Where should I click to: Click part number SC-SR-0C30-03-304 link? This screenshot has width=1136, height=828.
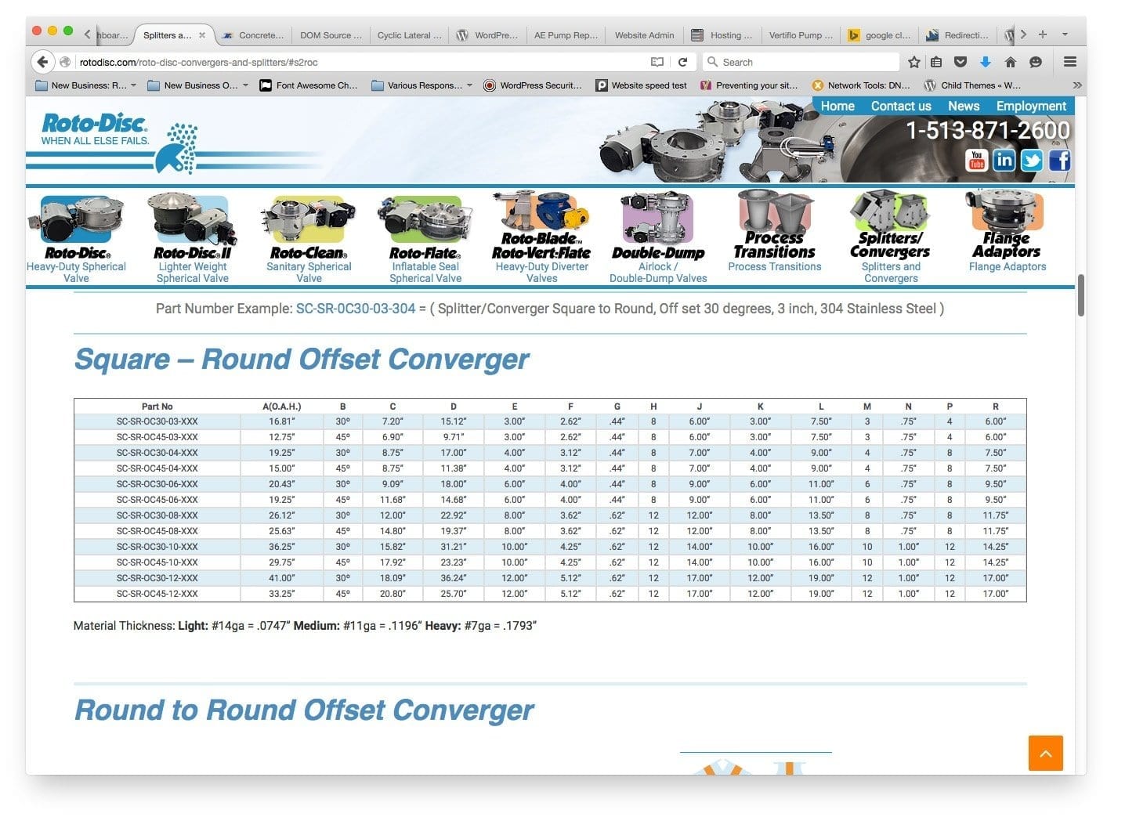[356, 309]
